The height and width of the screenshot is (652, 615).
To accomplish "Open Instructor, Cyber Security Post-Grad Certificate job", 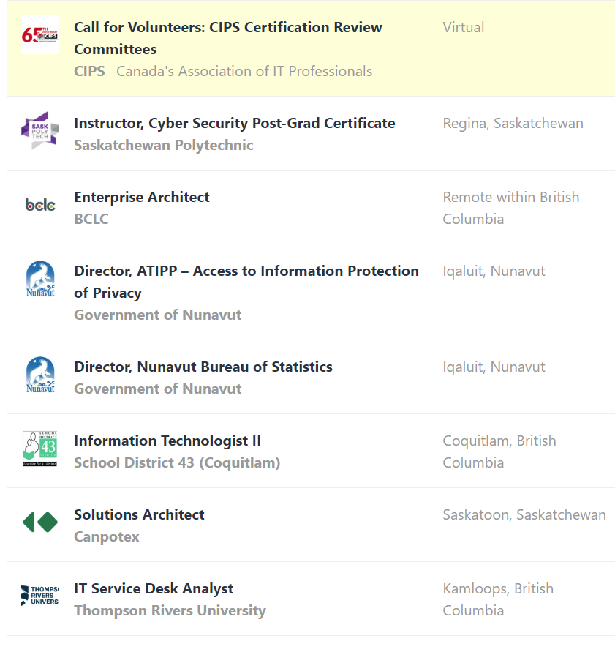I will (x=234, y=123).
